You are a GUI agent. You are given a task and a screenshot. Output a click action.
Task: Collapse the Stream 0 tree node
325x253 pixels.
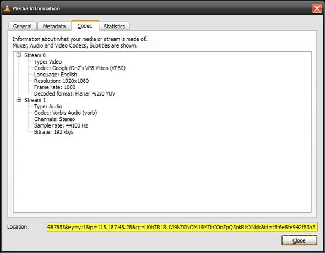pos(19,55)
